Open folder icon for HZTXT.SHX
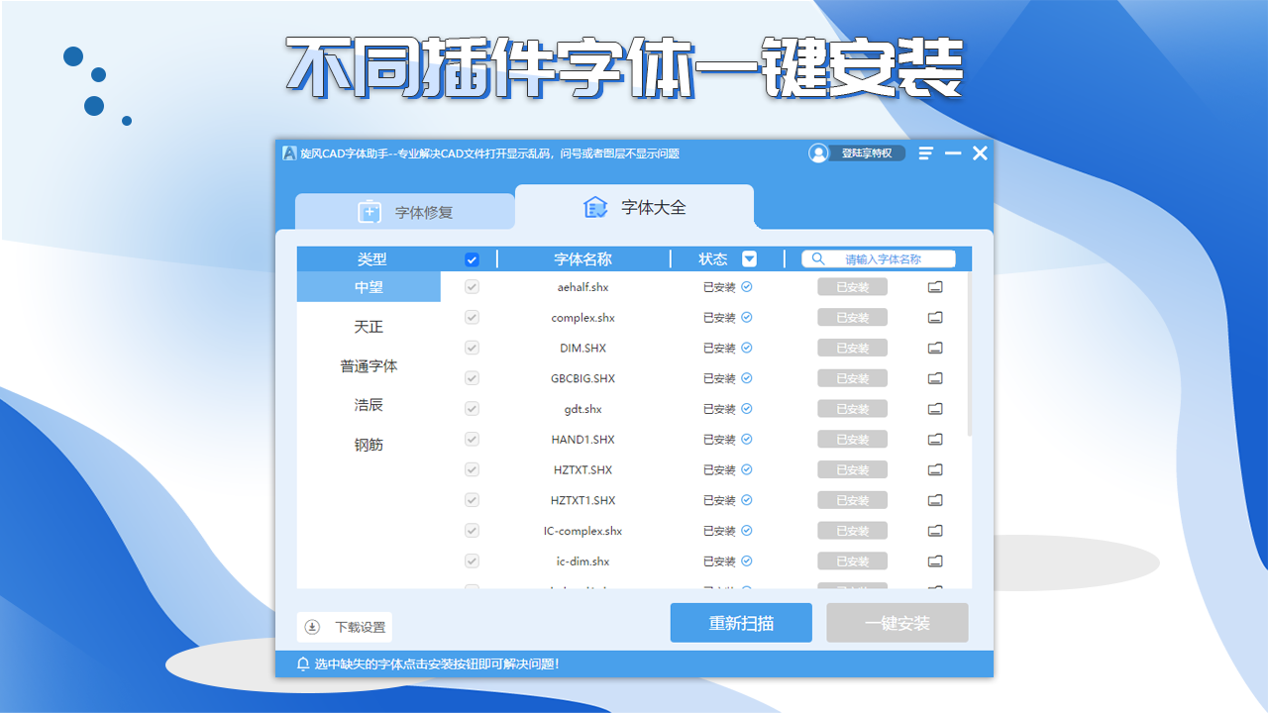The width and height of the screenshot is (1268, 713). [935, 470]
